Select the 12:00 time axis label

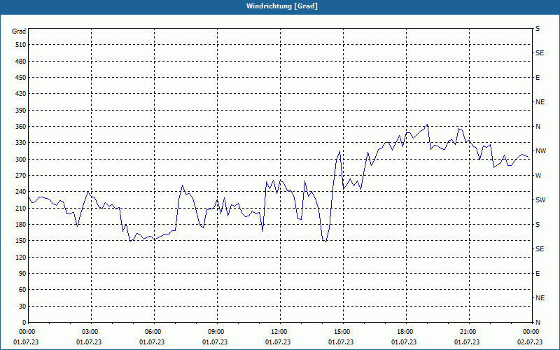point(278,332)
